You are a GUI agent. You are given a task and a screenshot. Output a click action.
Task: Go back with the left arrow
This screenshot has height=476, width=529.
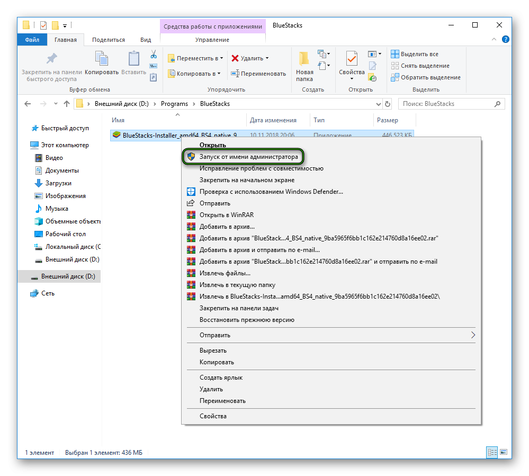pos(28,104)
